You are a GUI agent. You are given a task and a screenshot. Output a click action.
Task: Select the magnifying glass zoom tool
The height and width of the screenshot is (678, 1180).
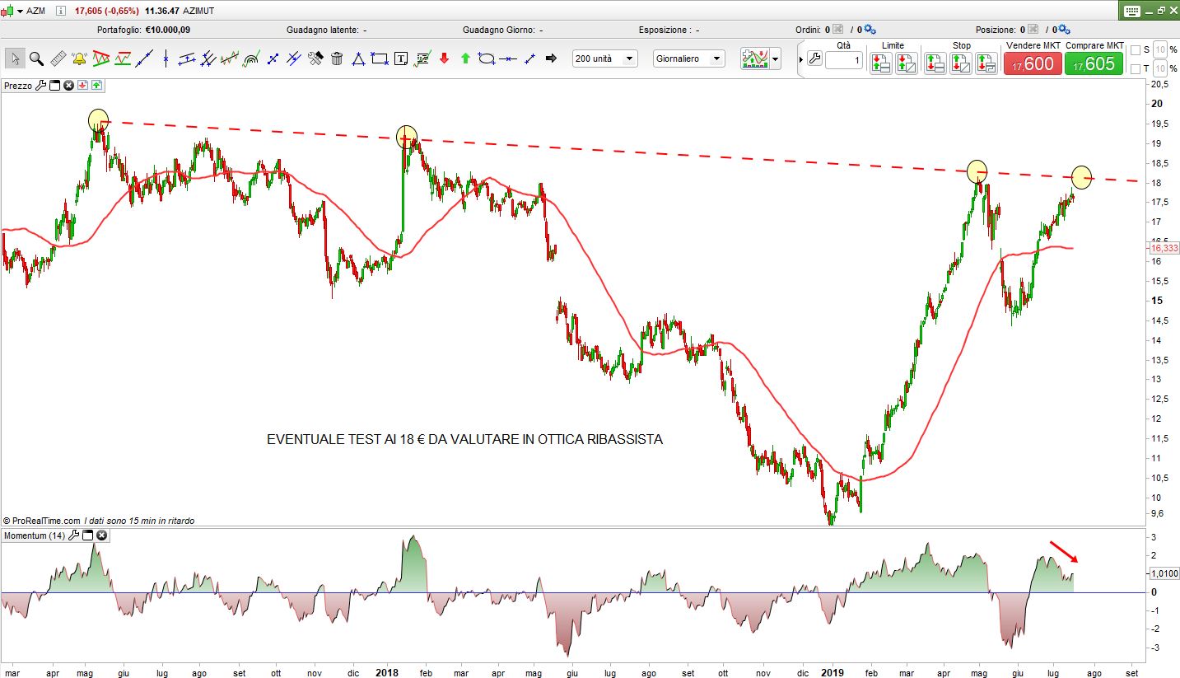(x=36, y=58)
